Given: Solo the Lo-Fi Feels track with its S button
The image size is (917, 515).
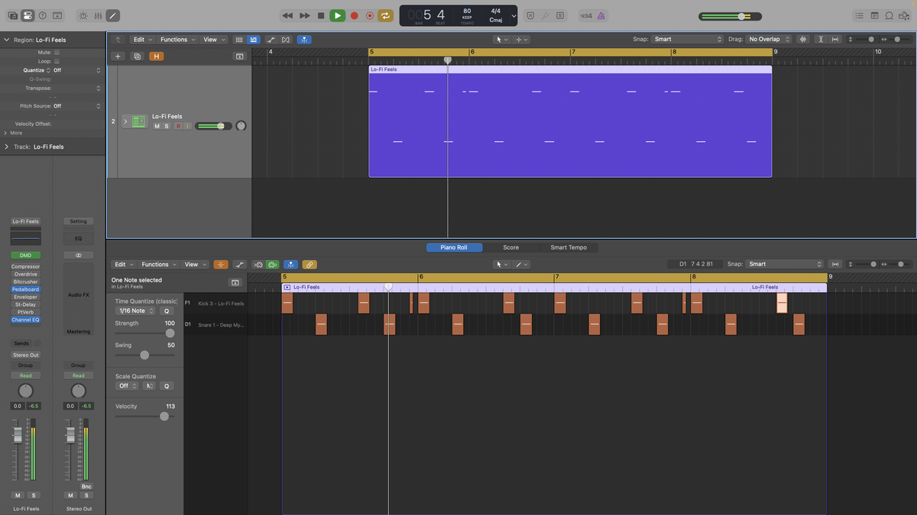Looking at the screenshot, I should click(x=166, y=126).
